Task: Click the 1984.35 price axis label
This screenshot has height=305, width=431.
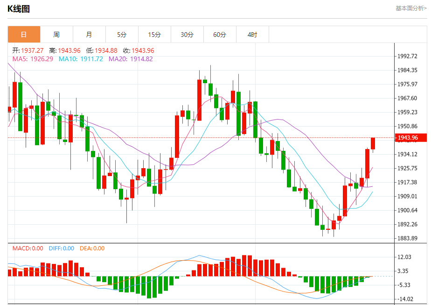Action: (407, 70)
